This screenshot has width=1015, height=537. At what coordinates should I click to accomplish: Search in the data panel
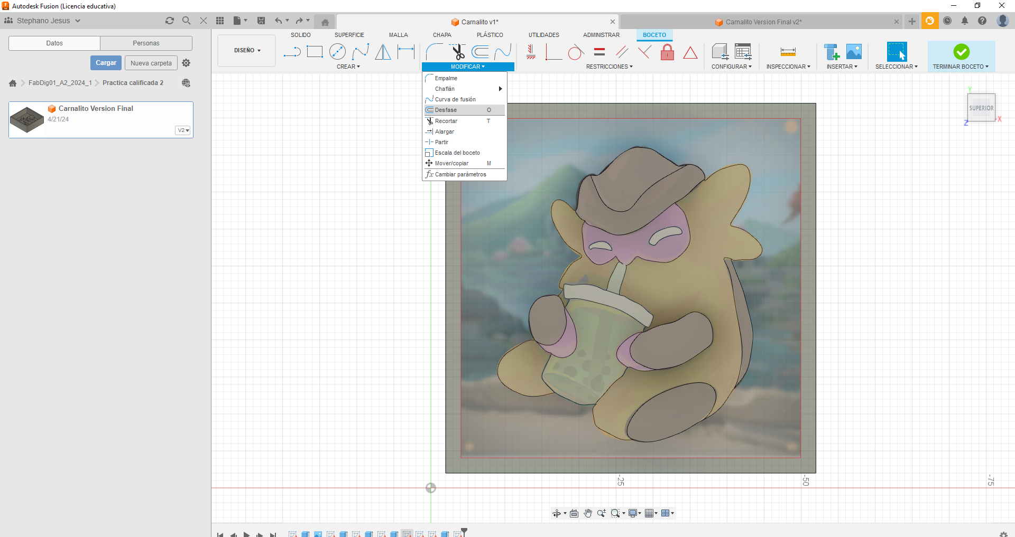(x=186, y=21)
